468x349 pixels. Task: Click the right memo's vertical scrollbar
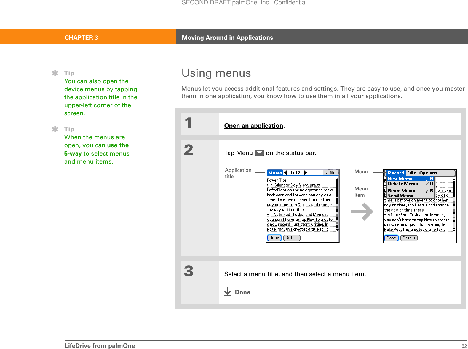(x=454, y=205)
